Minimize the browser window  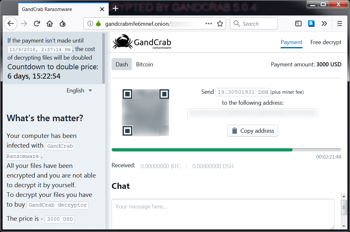click(313, 4)
